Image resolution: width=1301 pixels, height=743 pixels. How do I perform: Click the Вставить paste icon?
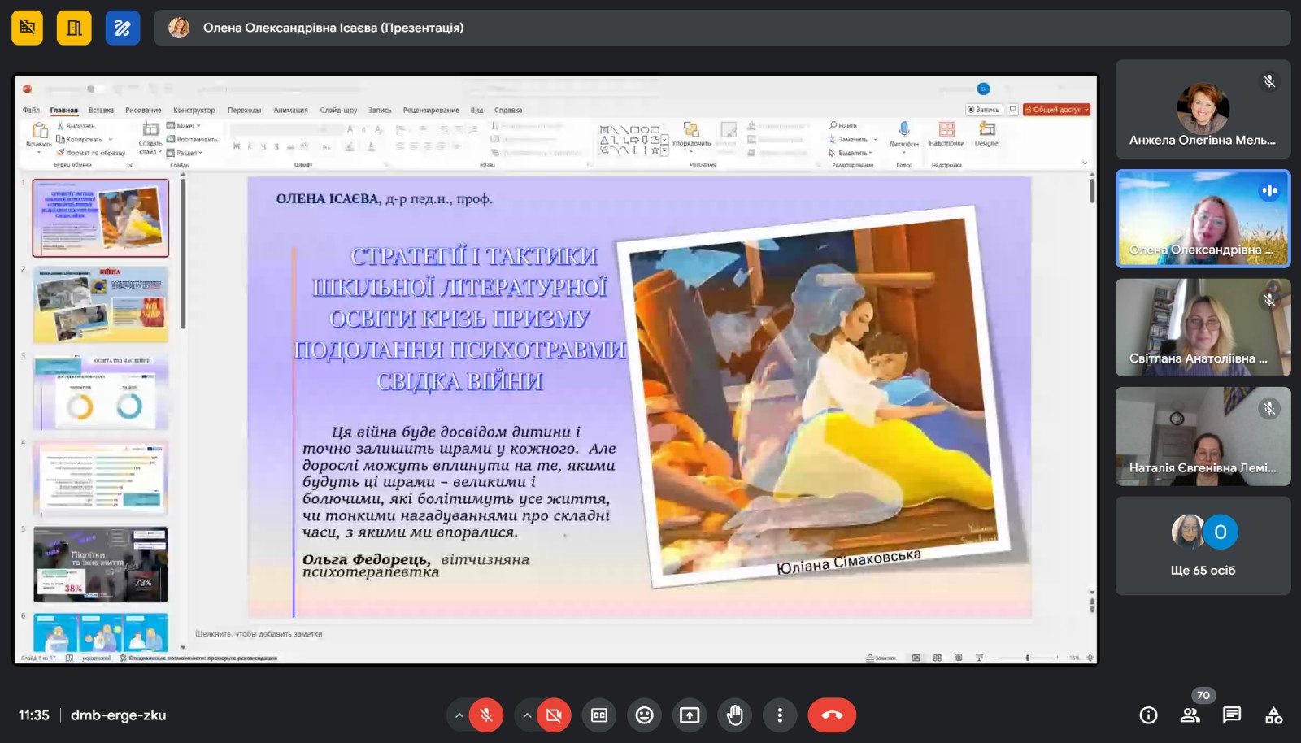39,130
